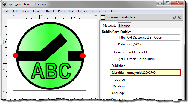Click the empty Source field
The width and height of the screenshot is (190, 105).
[153, 79]
